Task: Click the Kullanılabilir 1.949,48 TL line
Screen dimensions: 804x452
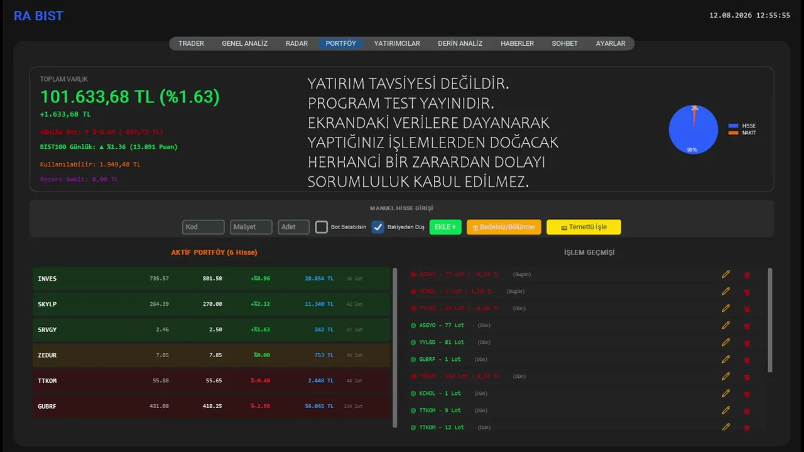Action: pos(90,164)
